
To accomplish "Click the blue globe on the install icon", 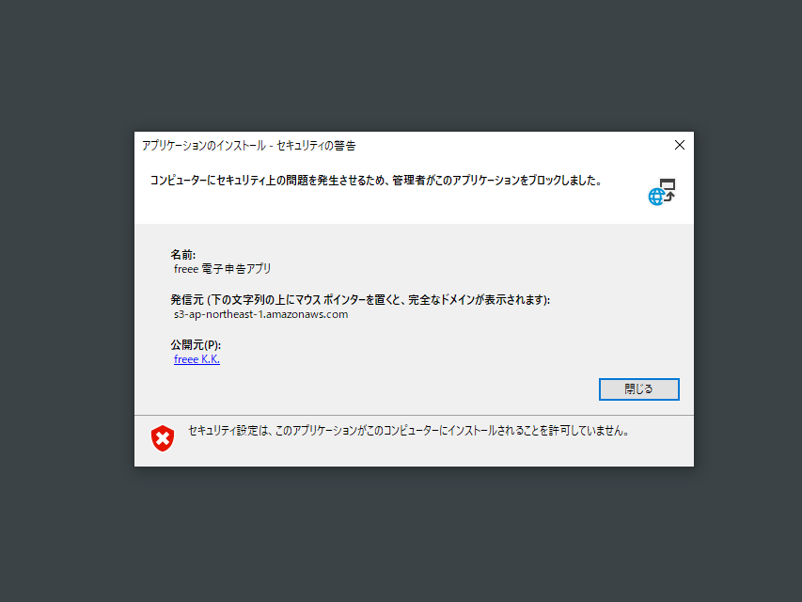I will (x=656, y=197).
